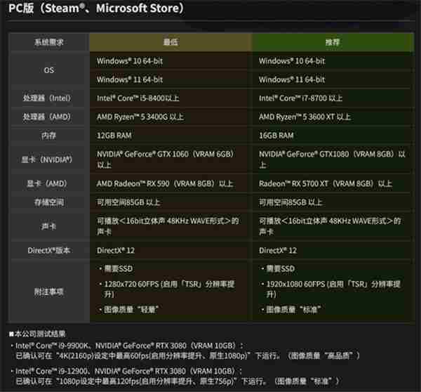Click "Windows 11 64-bit" in the 最低 column
421x392 pixels.
[130, 79]
